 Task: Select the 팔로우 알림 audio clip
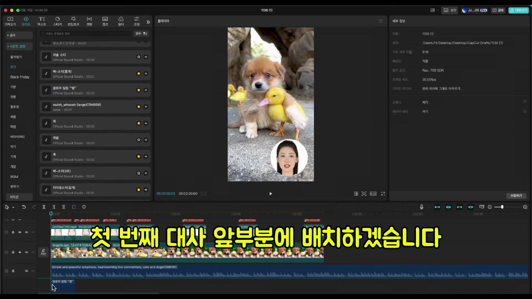[x=63, y=286]
